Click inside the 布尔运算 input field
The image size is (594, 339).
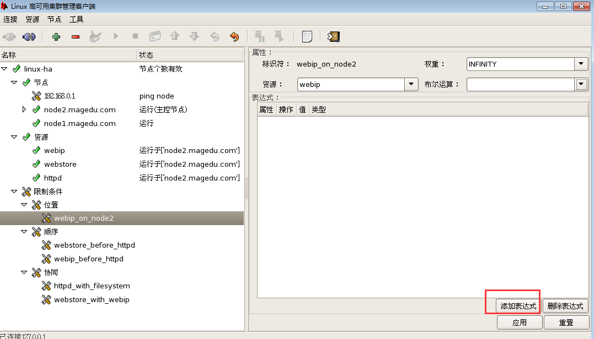tap(521, 84)
